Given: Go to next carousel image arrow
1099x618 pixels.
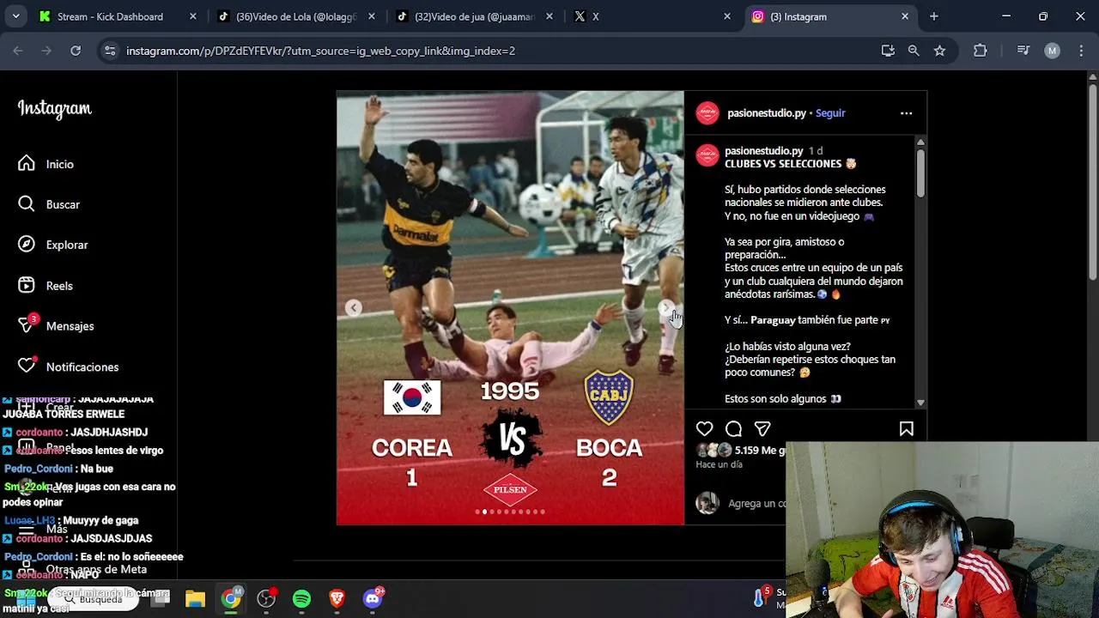Looking at the screenshot, I should pyautogui.click(x=666, y=307).
